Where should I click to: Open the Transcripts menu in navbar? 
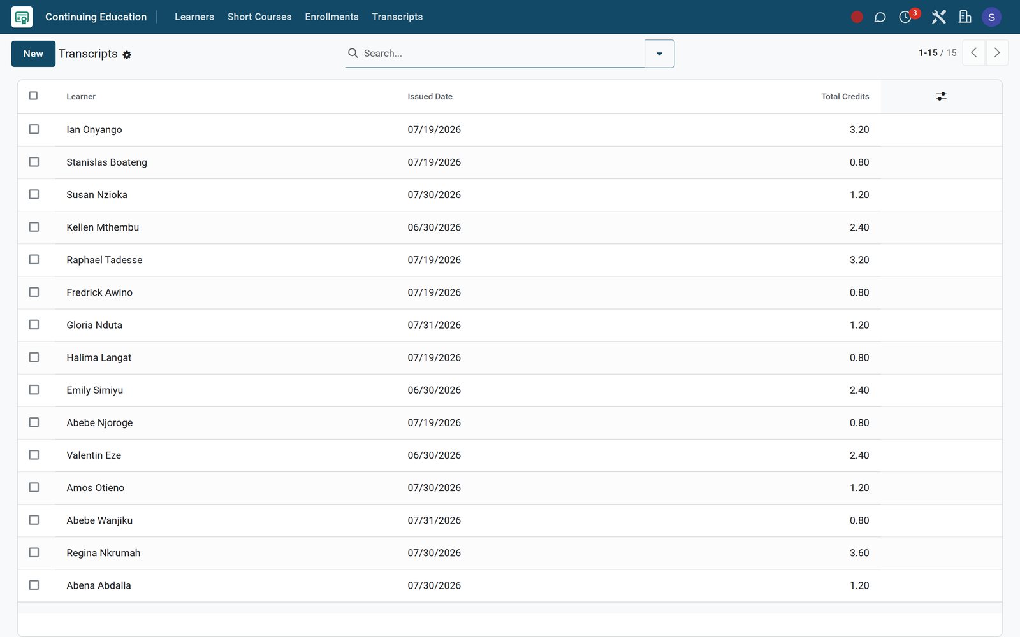397,17
